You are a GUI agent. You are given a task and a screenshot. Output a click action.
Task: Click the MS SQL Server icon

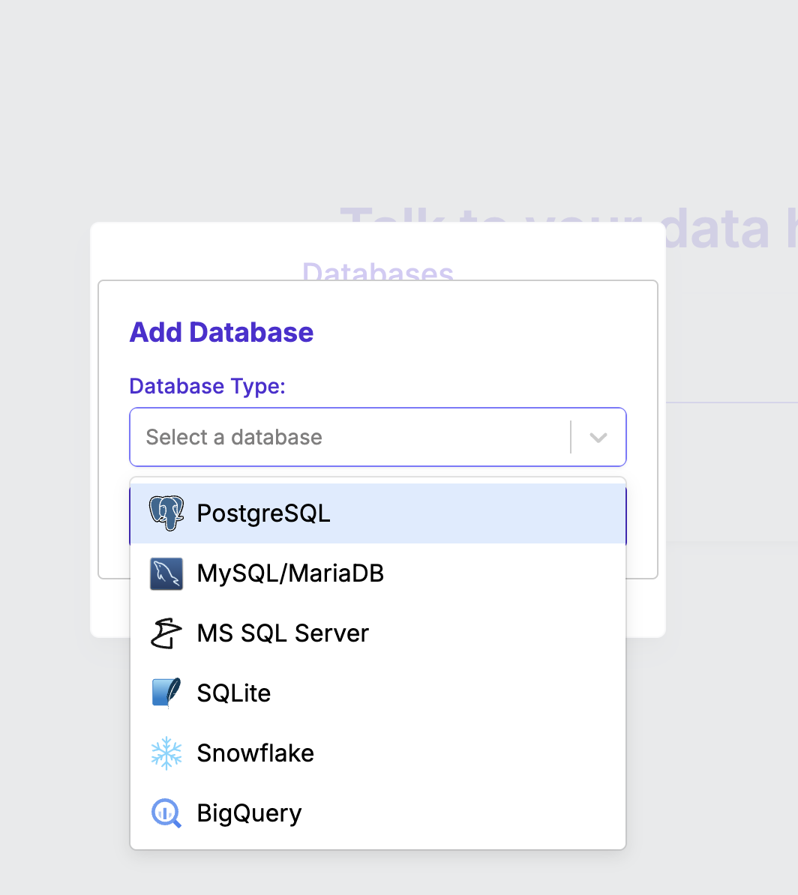(166, 633)
